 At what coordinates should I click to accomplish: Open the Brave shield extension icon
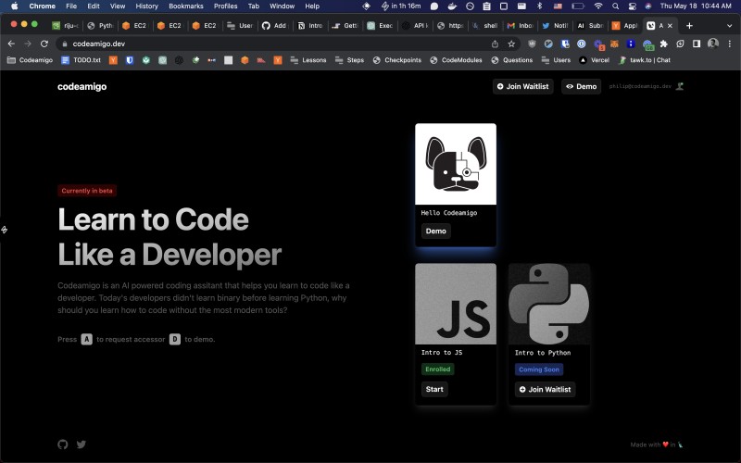coord(532,44)
